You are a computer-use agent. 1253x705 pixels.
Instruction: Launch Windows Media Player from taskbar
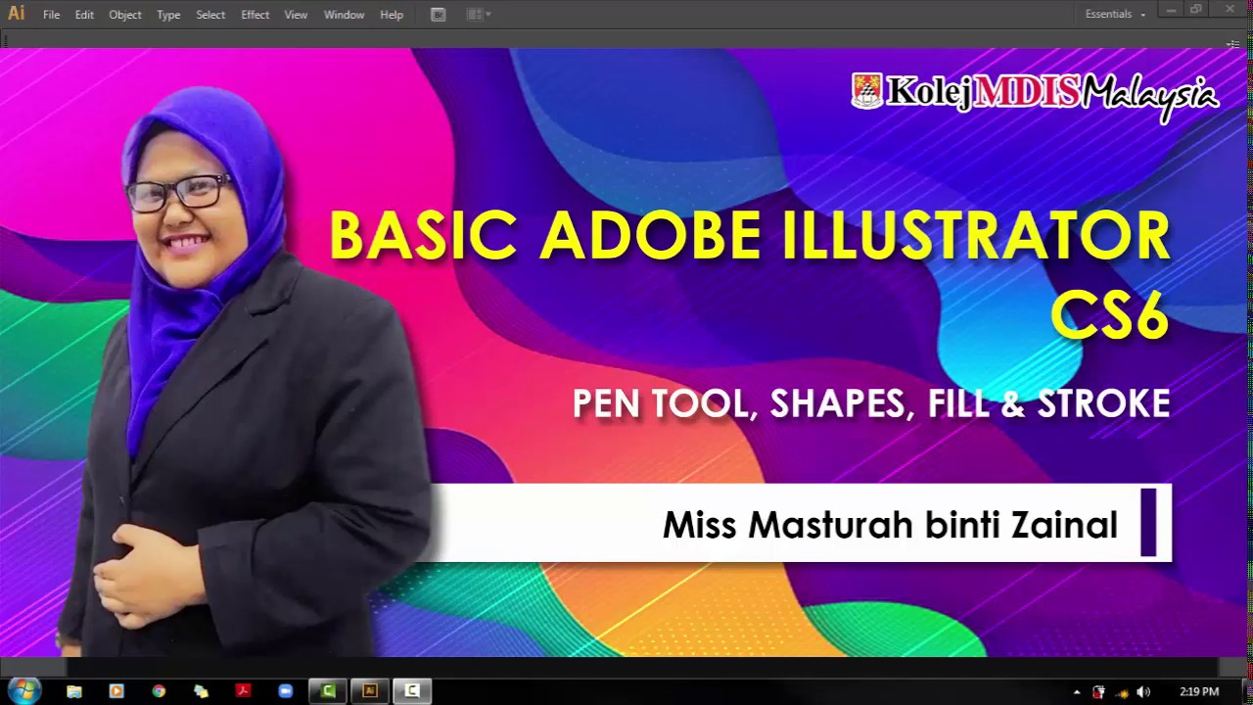click(x=116, y=691)
